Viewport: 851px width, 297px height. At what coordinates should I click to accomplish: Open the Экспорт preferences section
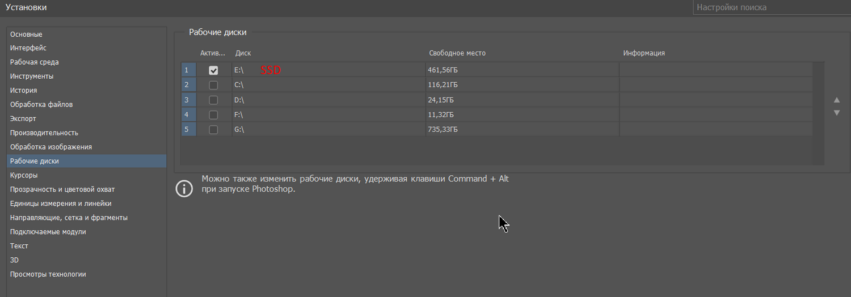(x=87, y=119)
